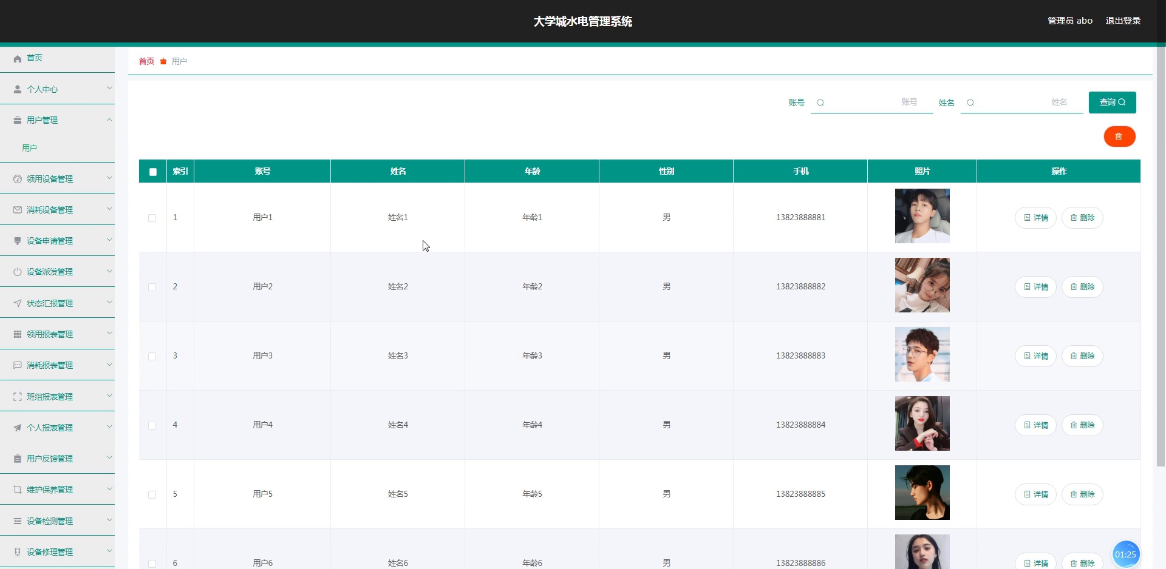Screen dimensions: 1166x569
Task: Click the icon beside 设备修理管理
Action: click(x=18, y=552)
